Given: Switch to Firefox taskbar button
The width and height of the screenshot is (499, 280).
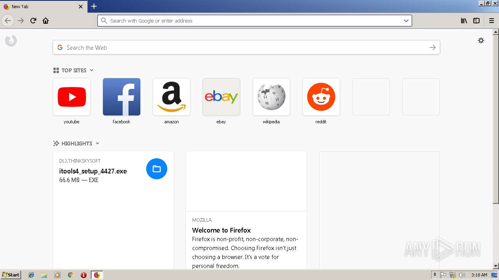Looking at the screenshot, I should tap(97, 275).
